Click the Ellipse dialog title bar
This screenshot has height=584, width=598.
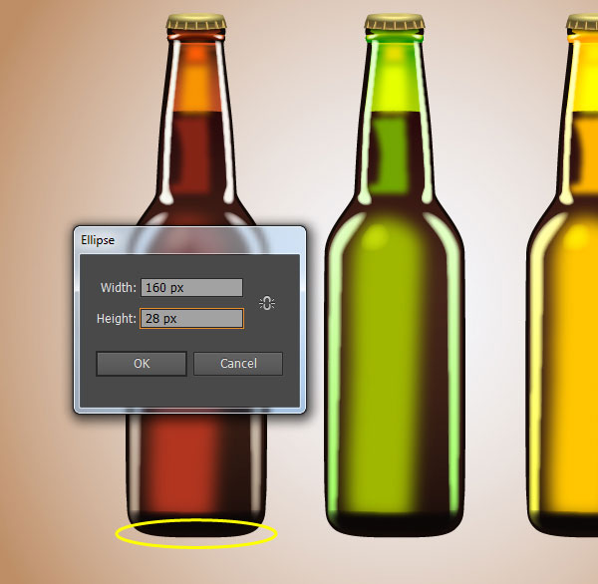click(189, 240)
